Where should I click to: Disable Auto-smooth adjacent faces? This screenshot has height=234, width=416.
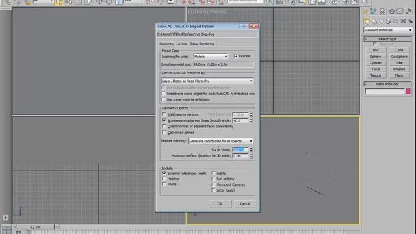(x=164, y=120)
